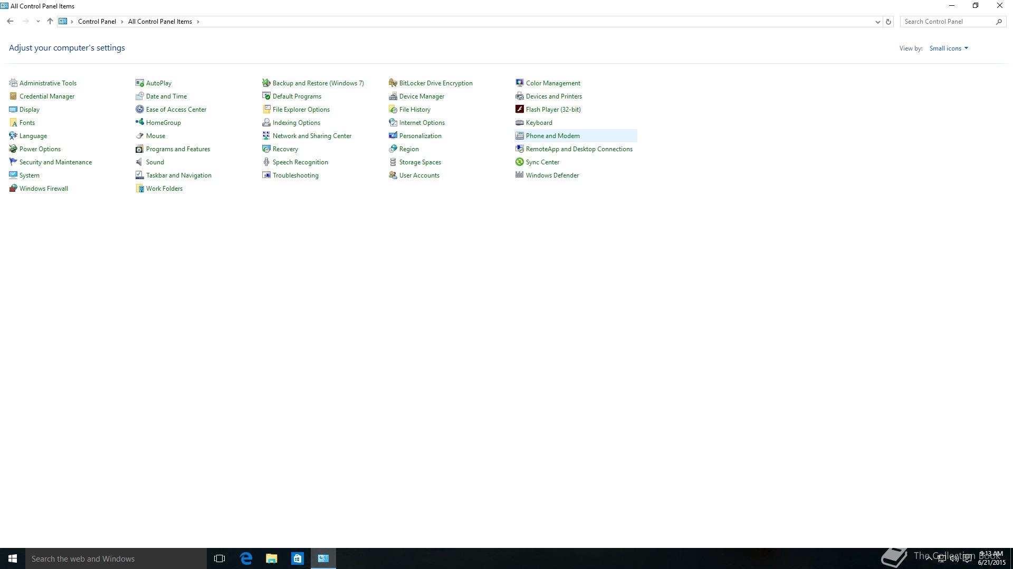Click the Date and Time icon
Image resolution: width=1013 pixels, height=569 pixels.
pos(140,96)
